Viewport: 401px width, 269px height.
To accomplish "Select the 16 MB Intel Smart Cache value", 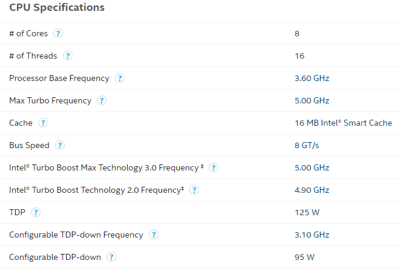I will click(x=343, y=123).
